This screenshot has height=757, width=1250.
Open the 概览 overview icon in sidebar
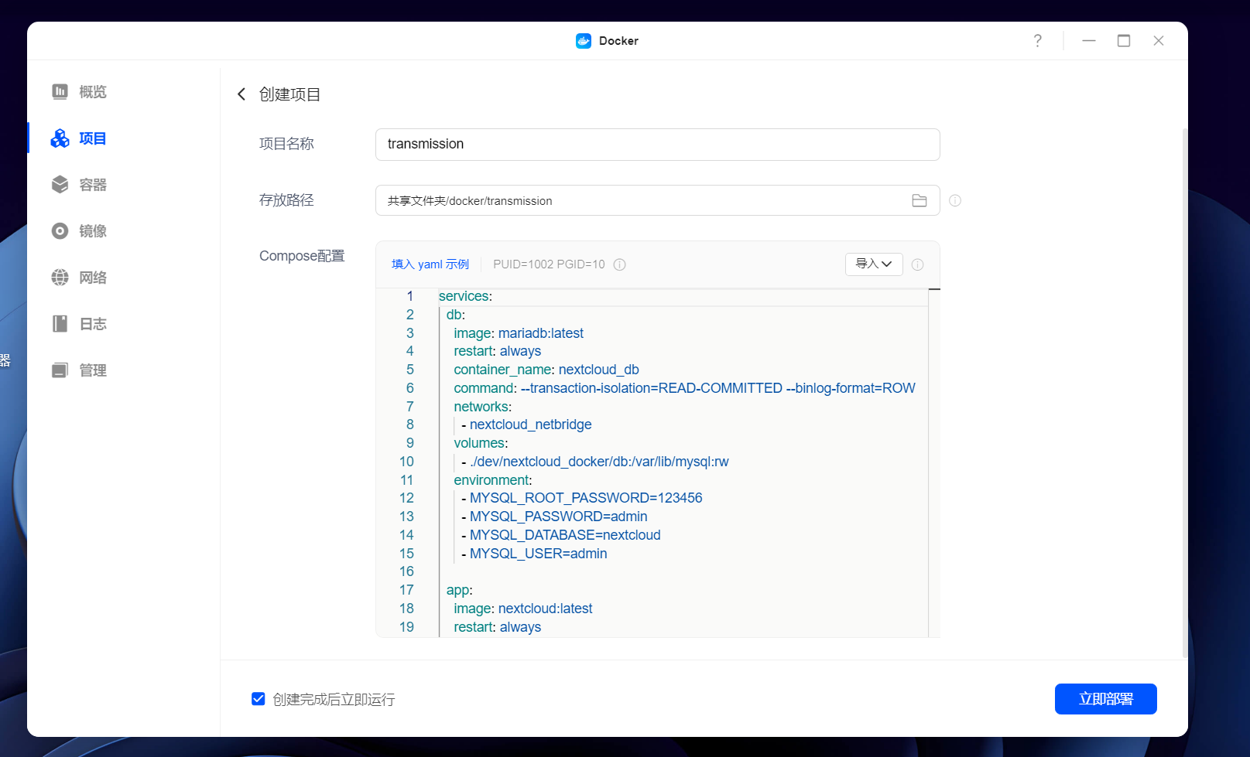pyautogui.click(x=60, y=92)
